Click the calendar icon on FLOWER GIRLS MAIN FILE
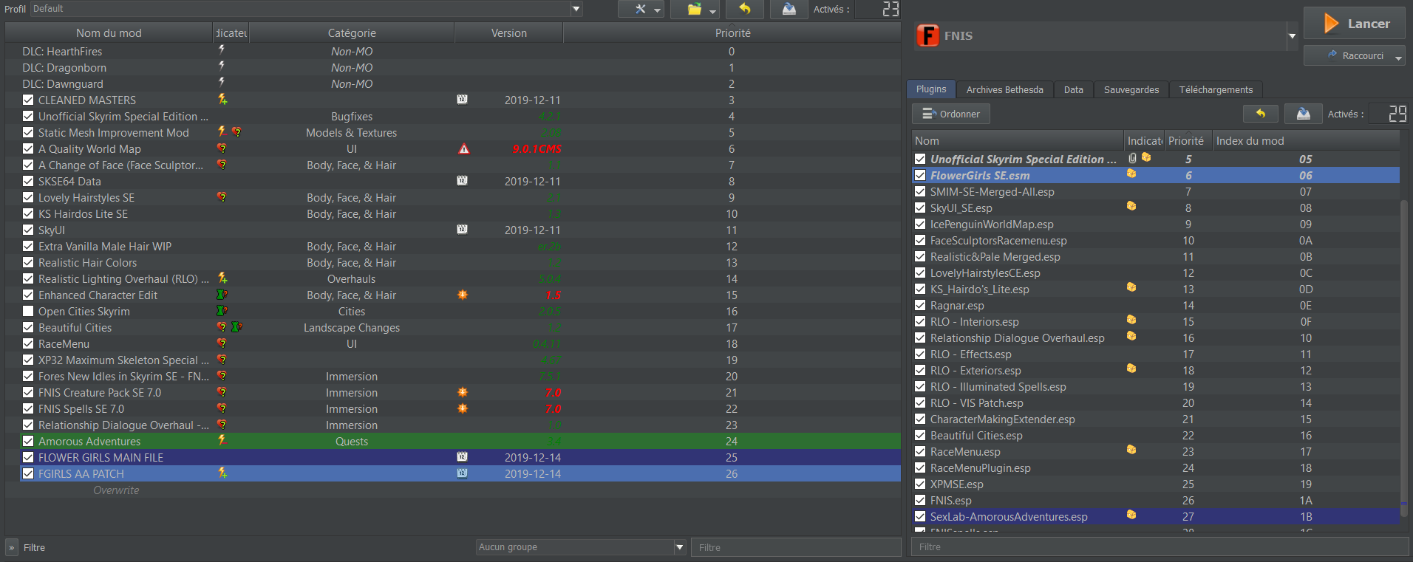Viewport: 1413px width, 562px height. pyautogui.click(x=462, y=457)
